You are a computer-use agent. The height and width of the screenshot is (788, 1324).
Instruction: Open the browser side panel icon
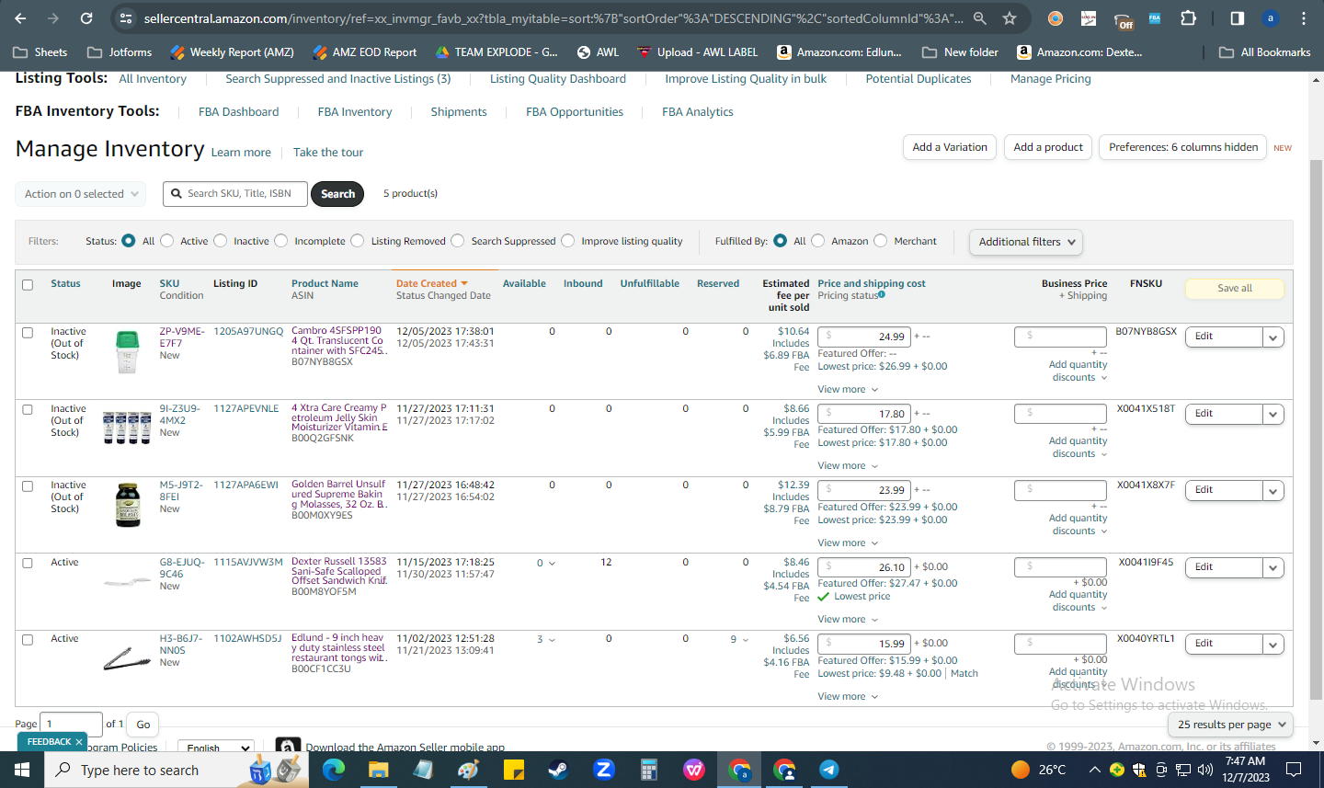click(x=1238, y=18)
